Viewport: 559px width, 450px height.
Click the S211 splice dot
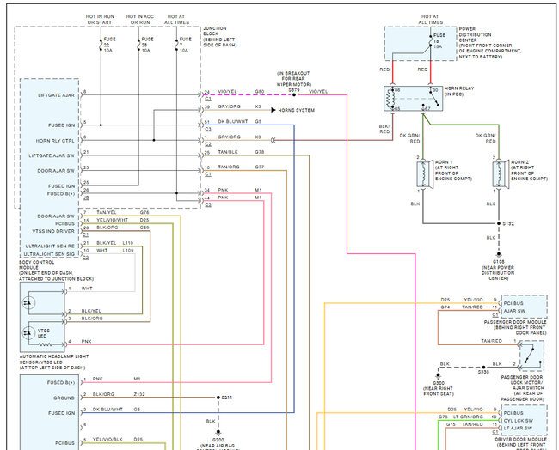tap(218, 398)
